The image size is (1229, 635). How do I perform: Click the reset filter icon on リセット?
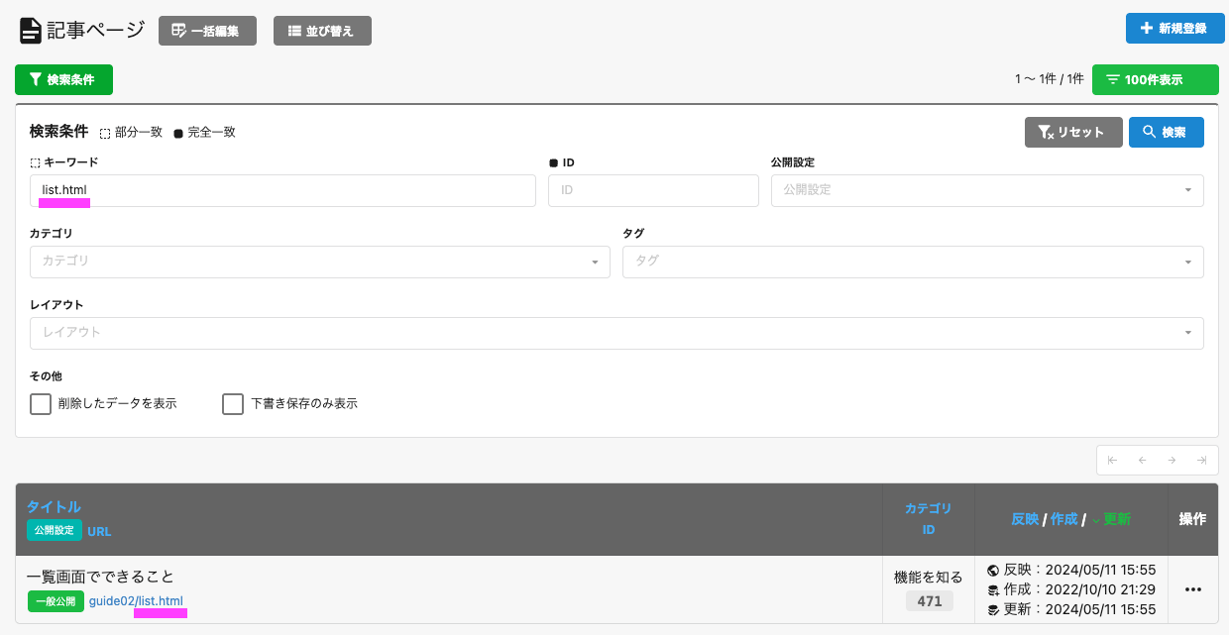click(1046, 132)
